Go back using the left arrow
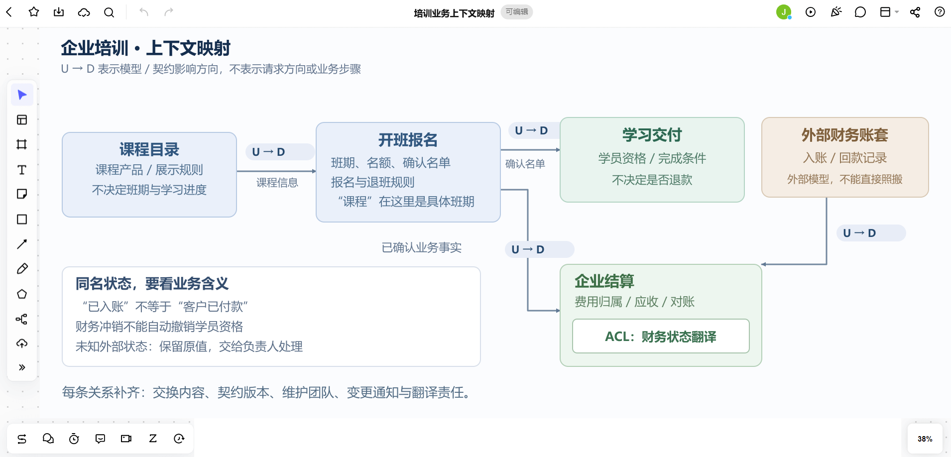This screenshot has height=457, width=951. pyautogui.click(x=9, y=12)
